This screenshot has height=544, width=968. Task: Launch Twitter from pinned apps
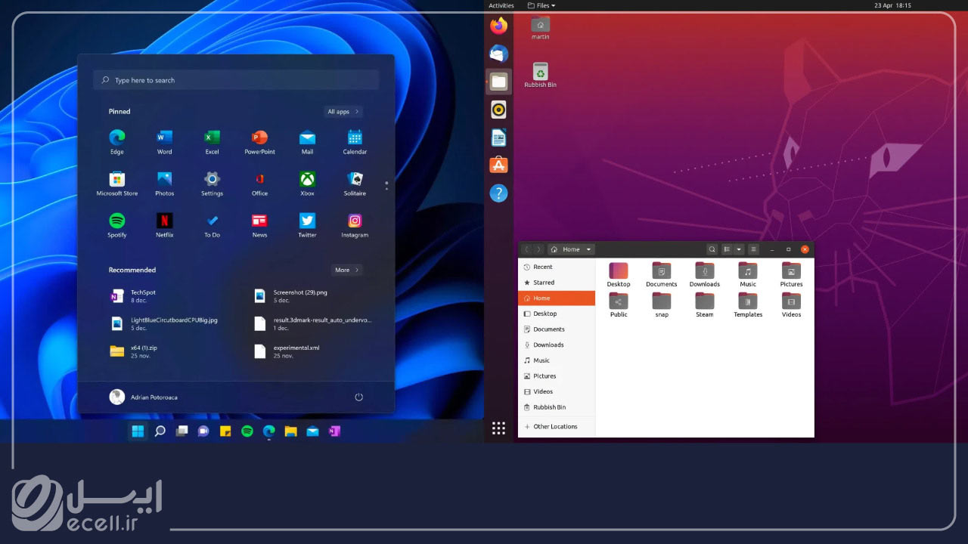click(x=307, y=224)
